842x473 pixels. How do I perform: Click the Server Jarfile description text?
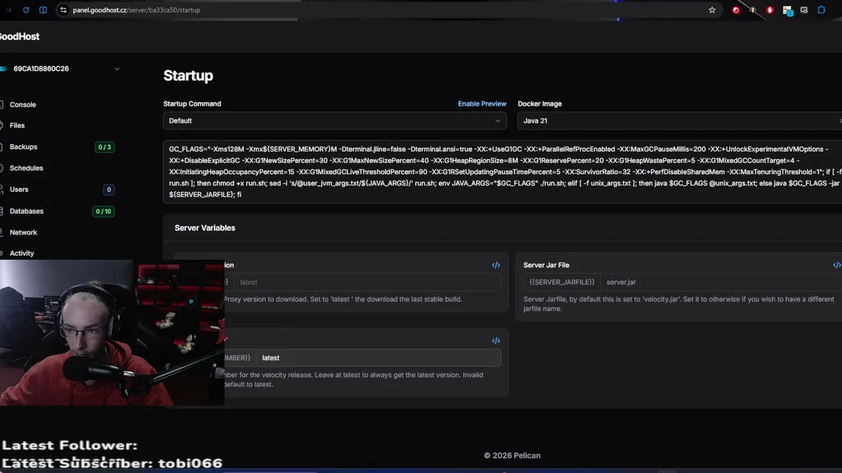pos(678,304)
